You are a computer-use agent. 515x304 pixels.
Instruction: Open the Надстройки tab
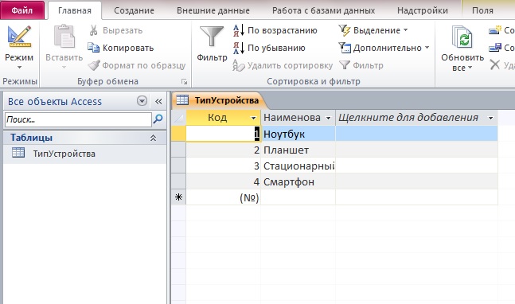(423, 10)
